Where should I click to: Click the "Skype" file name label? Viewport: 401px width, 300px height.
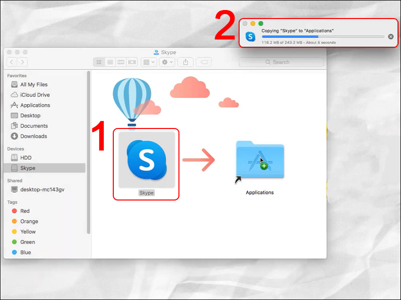coord(146,193)
